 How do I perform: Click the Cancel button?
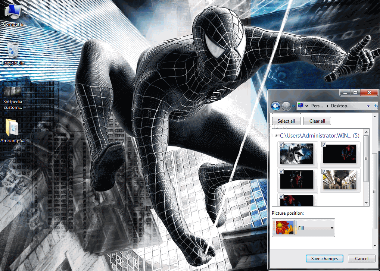[x=362, y=259]
